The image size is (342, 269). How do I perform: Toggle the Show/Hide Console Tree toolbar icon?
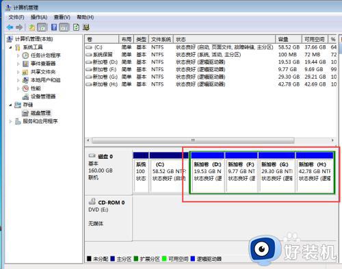click(x=42, y=27)
